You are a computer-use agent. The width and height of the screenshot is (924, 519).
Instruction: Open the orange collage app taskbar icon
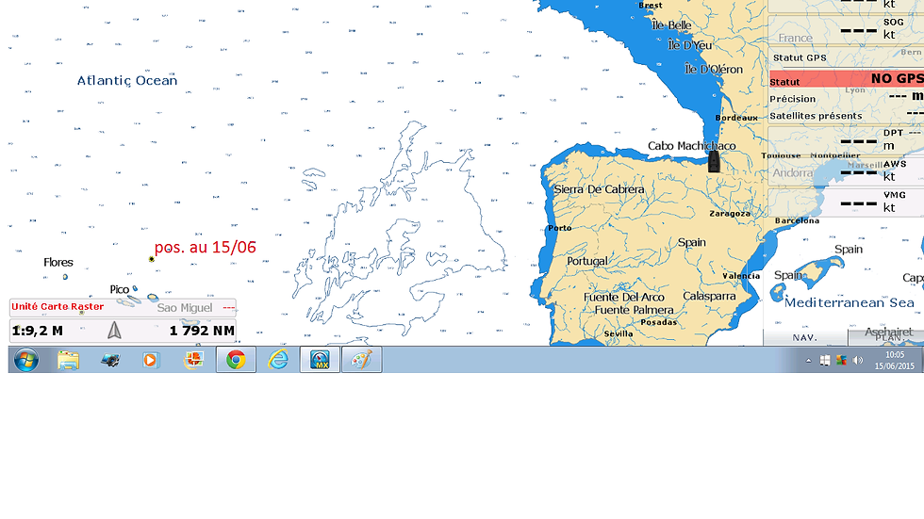click(x=193, y=360)
